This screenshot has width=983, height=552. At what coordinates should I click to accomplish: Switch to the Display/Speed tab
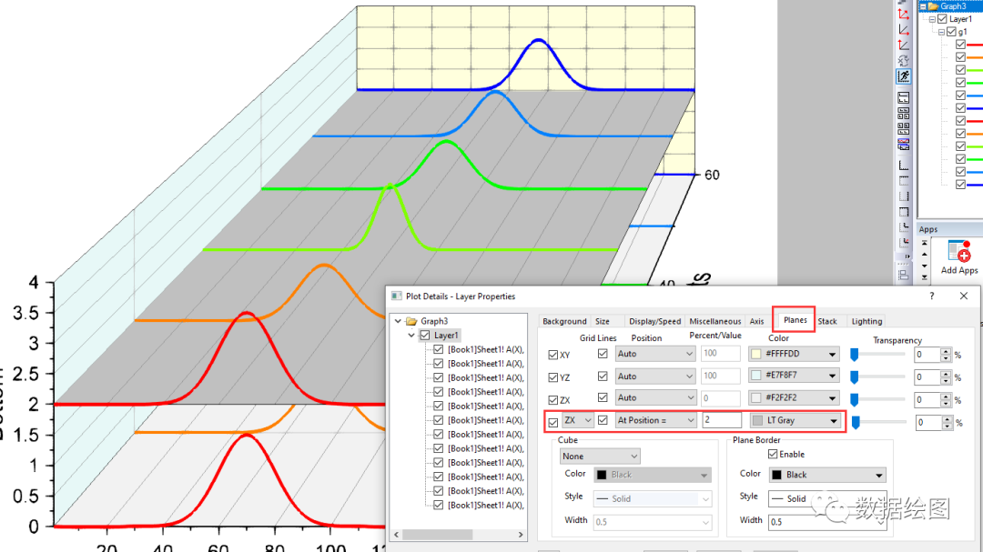[654, 321]
